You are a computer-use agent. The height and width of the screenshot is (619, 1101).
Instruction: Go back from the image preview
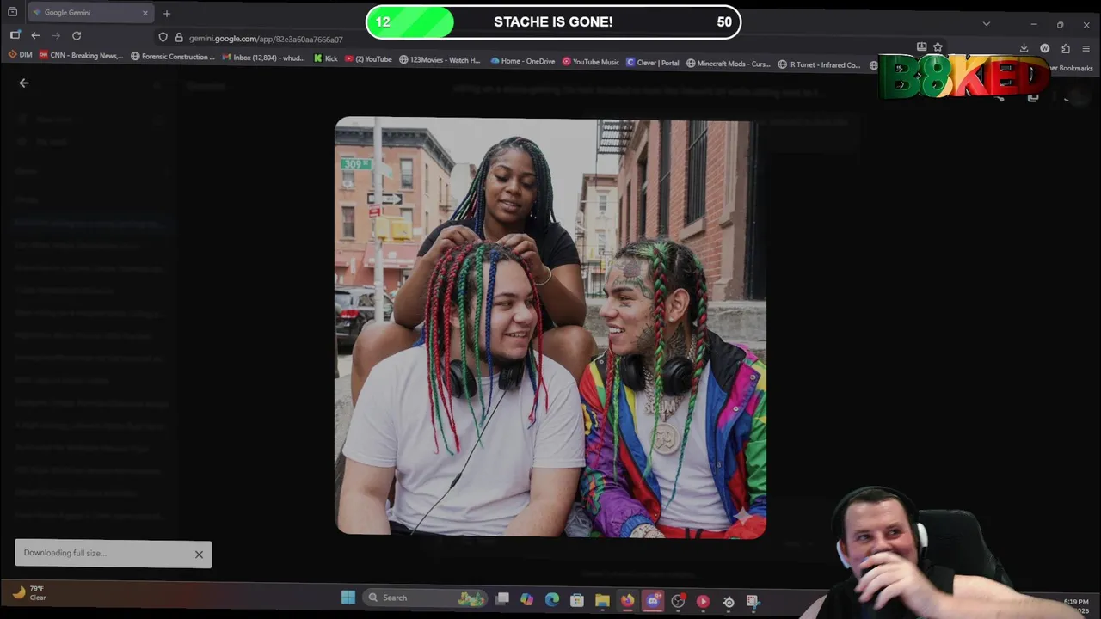(x=24, y=83)
